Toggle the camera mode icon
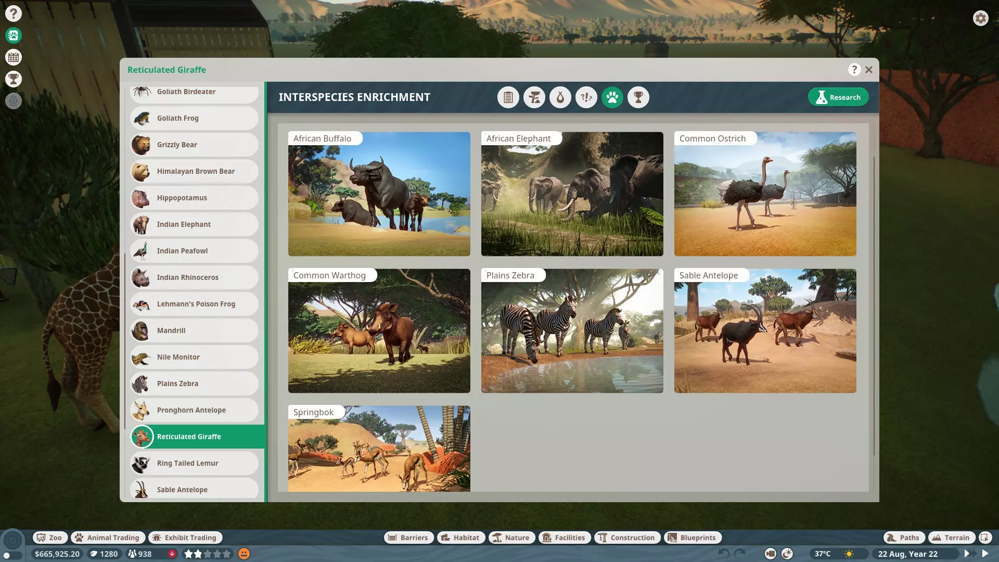 click(x=771, y=554)
